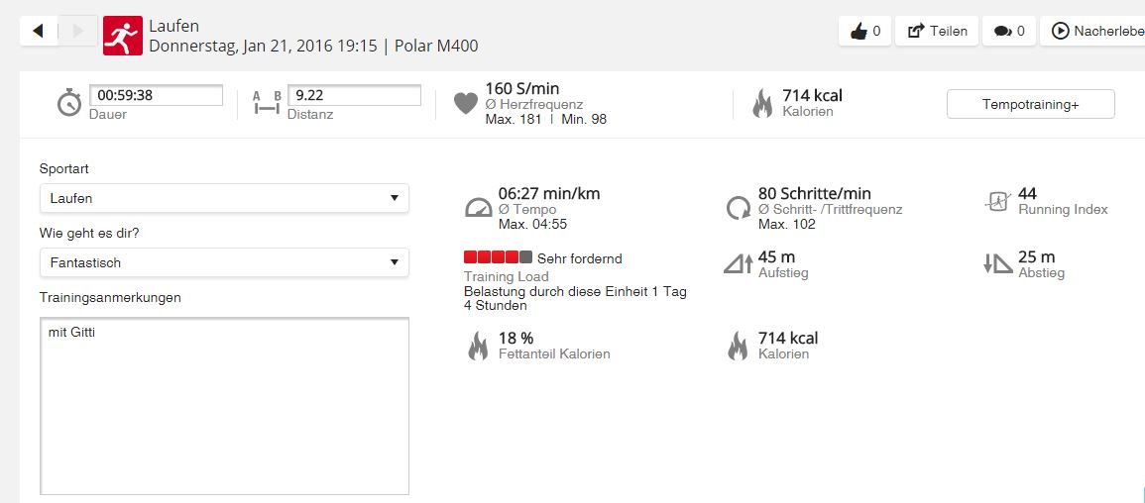Screen dimensions: 1145x503
Task: Open the Sportart dropdown showing Laufen
Action: tap(224, 198)
